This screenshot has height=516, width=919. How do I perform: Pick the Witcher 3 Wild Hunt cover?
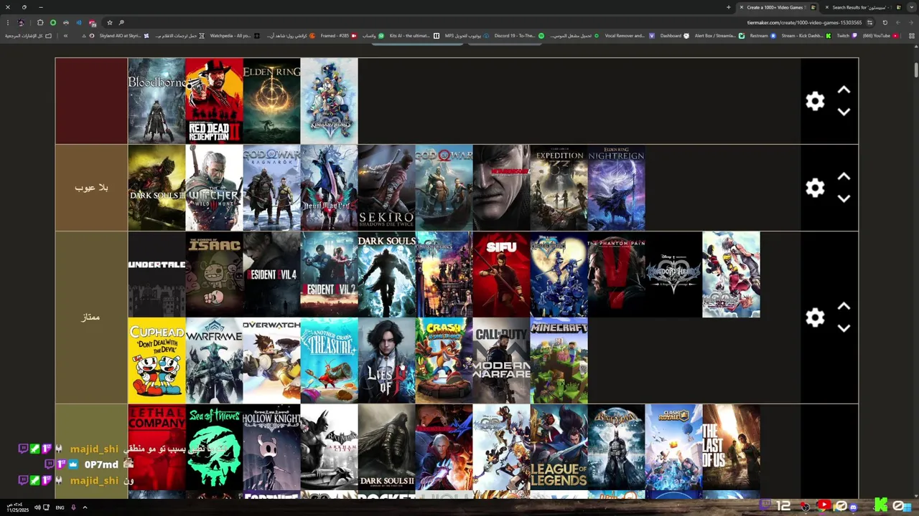tap(214, 188)
